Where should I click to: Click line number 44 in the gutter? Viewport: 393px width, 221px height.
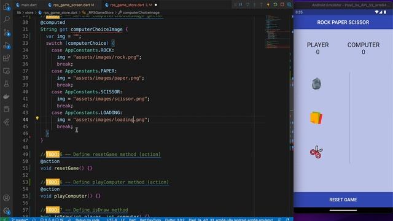[x=25, y=120]
